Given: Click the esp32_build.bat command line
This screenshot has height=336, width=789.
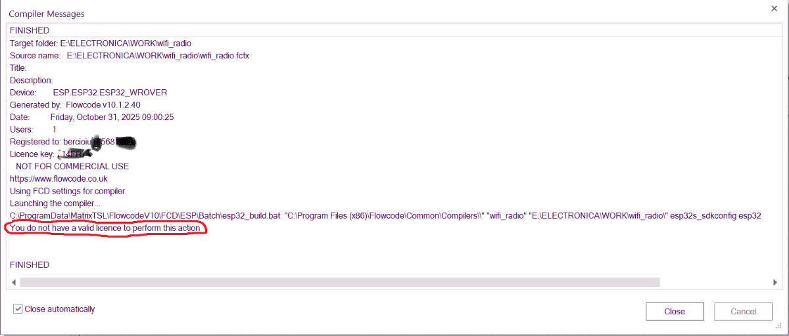Looking at the screenshot, I should (385, 216).
